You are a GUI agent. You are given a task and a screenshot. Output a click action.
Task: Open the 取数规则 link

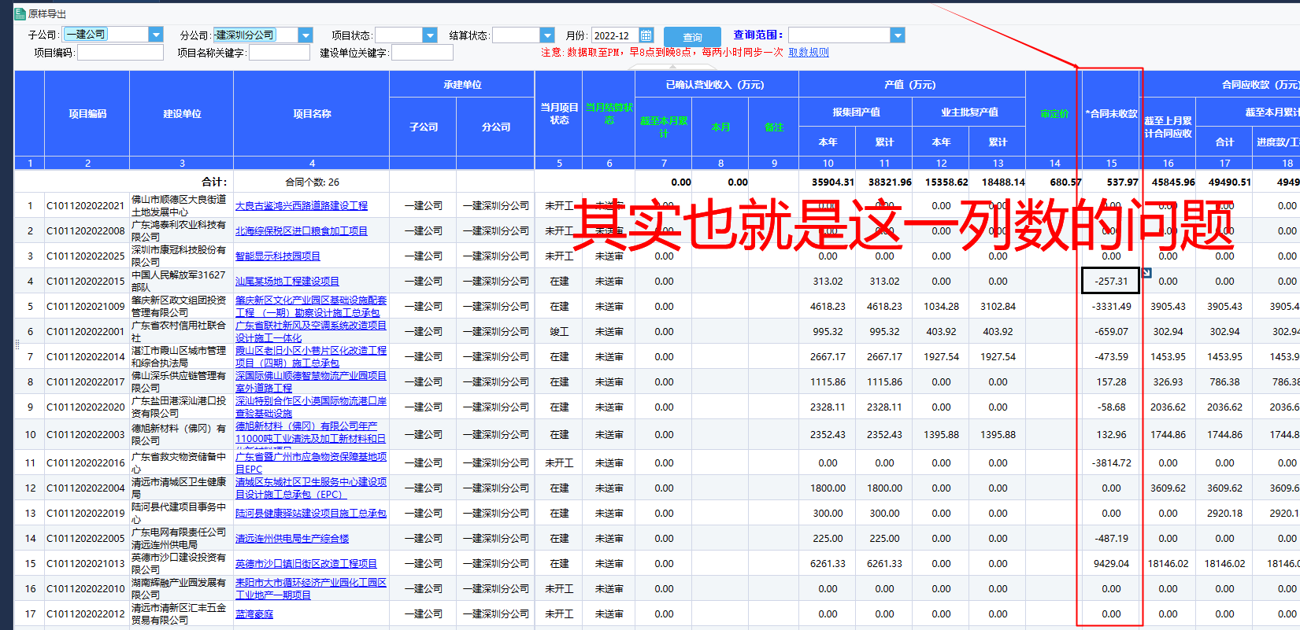pos(809,52)
